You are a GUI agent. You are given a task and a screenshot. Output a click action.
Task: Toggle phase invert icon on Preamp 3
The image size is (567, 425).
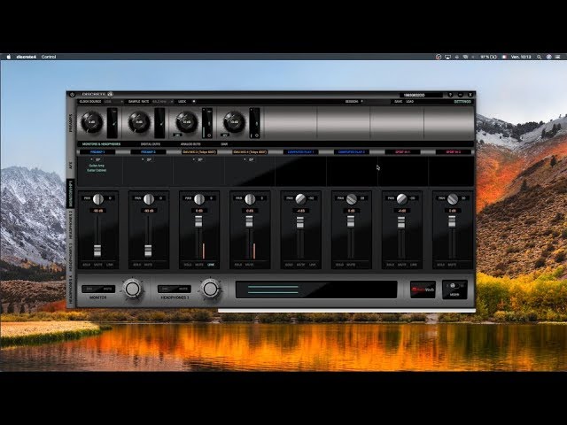pos(209,135)
